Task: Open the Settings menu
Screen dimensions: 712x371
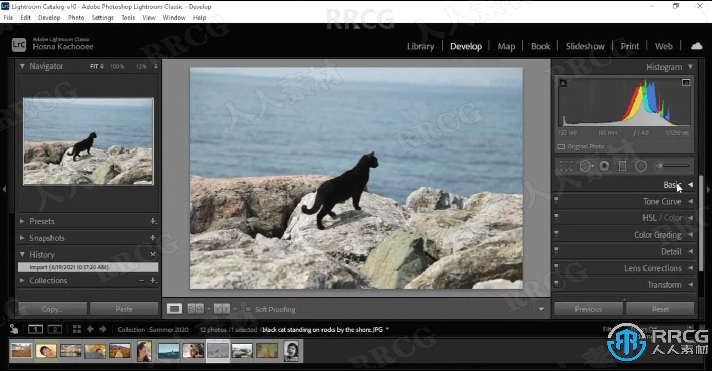Action: 103,18
